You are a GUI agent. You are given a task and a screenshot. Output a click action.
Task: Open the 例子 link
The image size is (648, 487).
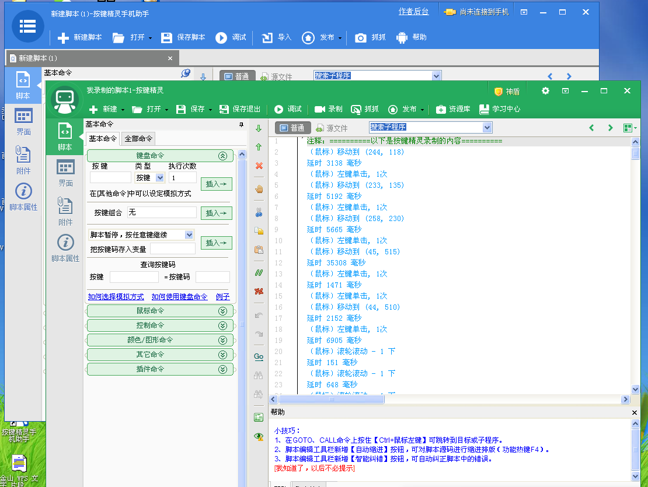(223, 297)
